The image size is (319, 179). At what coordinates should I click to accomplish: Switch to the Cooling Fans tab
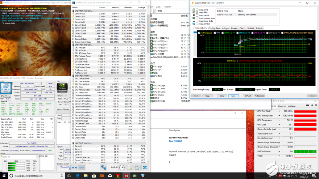(x=214, y=28)
